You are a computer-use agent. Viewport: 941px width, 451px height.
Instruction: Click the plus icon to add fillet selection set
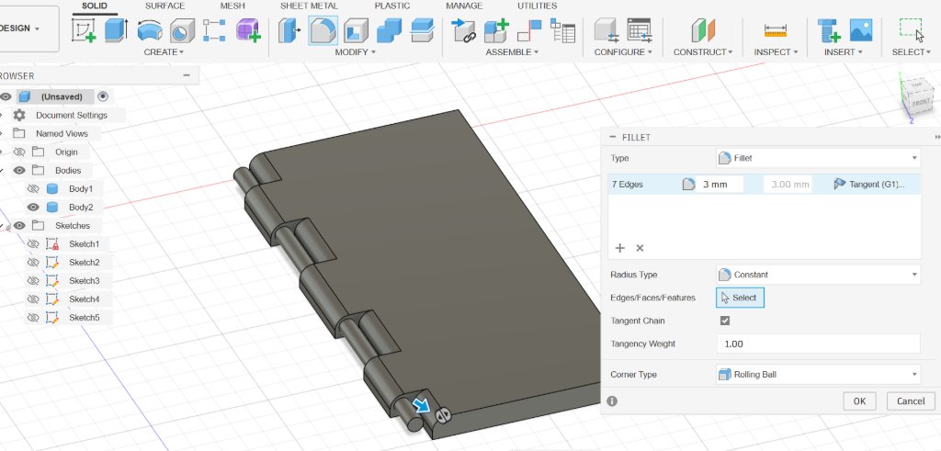620,248
